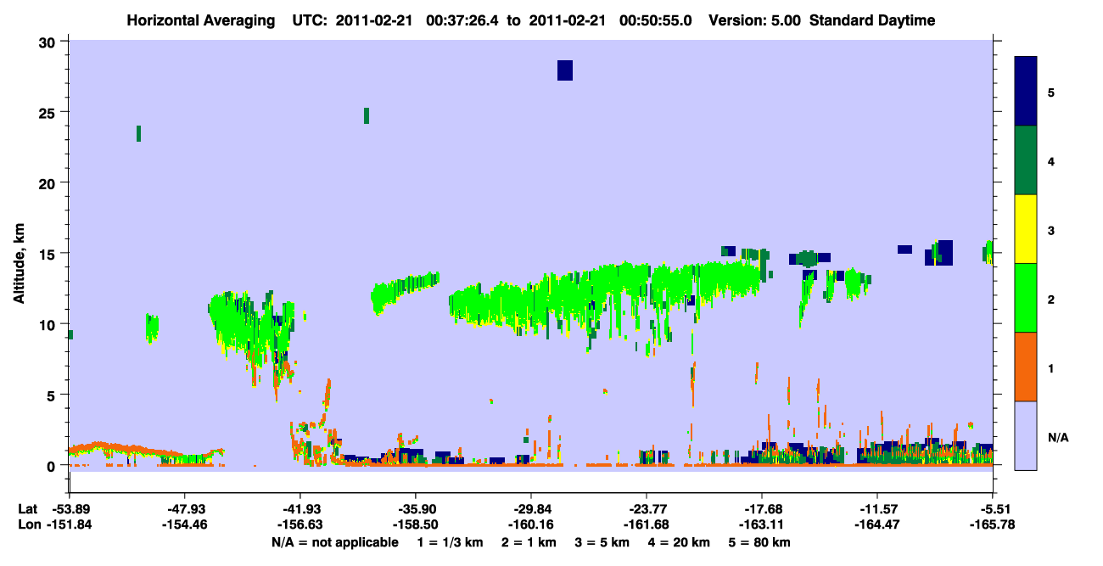Click latitude value -53.89
The image size is (1103, 566).
pyautogui.click(x=70, y=509)
